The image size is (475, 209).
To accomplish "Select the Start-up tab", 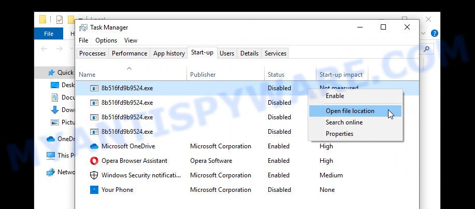I will point(202,52).
